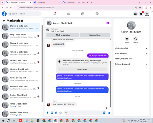
Task: Open the Friends icon in top navigation
Action: click(69, 14)
